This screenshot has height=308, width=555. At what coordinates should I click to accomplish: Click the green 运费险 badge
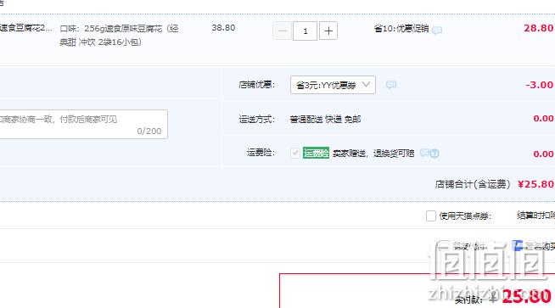tap(316, 153)
